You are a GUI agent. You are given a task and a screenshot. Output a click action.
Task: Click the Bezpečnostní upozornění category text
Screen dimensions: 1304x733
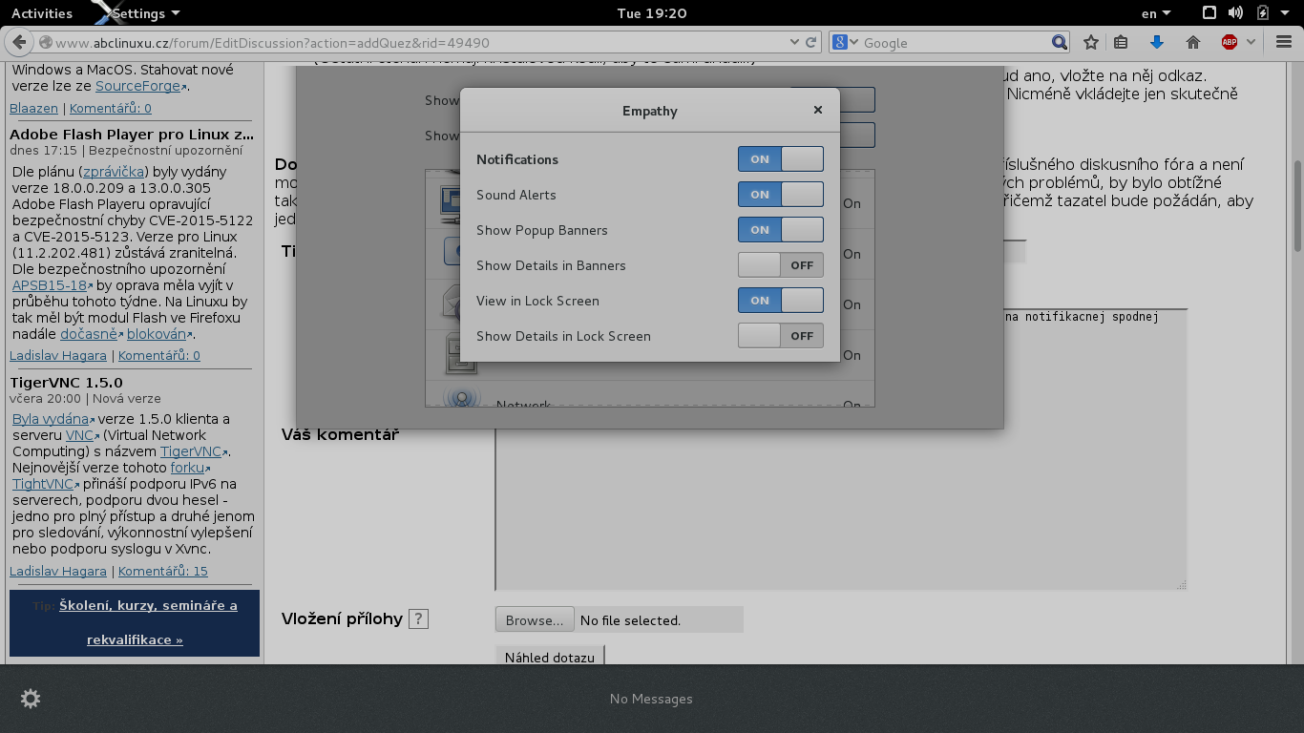[x=165, y=151]
